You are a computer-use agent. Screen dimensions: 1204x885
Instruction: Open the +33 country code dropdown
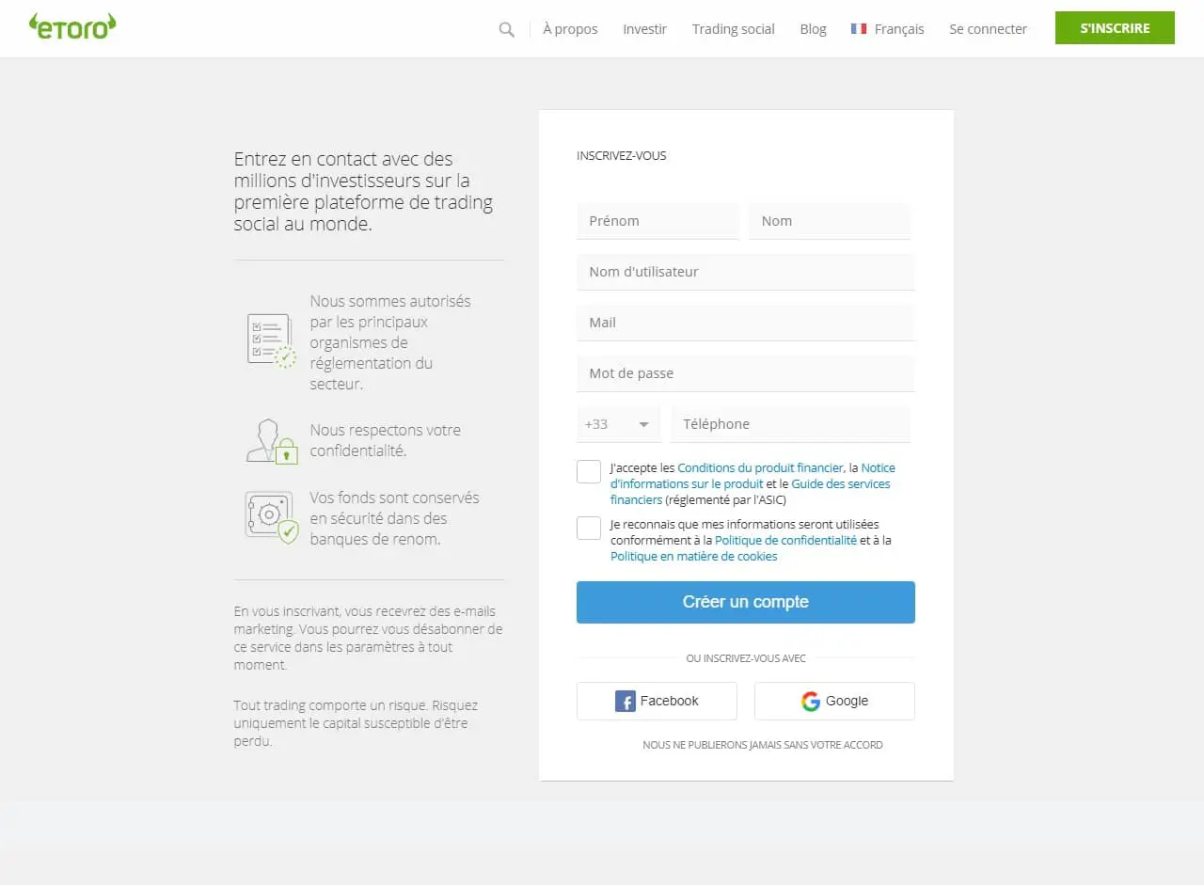[x=617, y=424]
